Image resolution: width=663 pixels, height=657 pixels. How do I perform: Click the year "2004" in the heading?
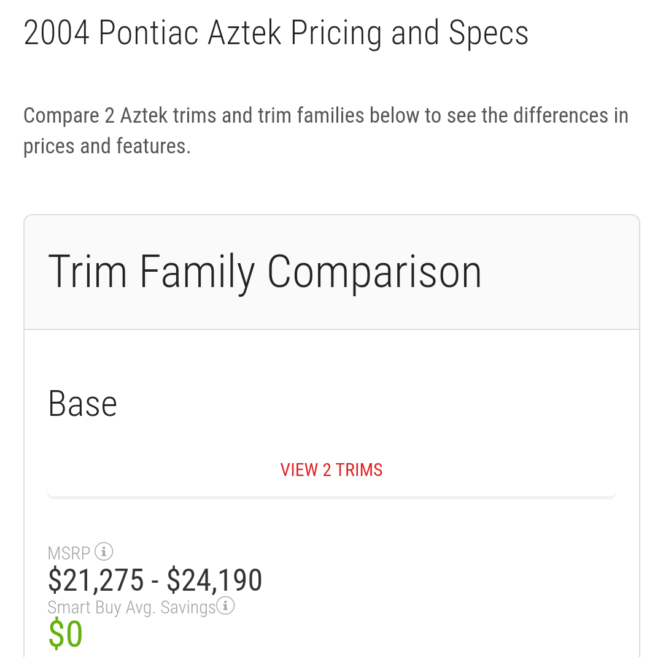pyautogui.click(x=56, y=33)
